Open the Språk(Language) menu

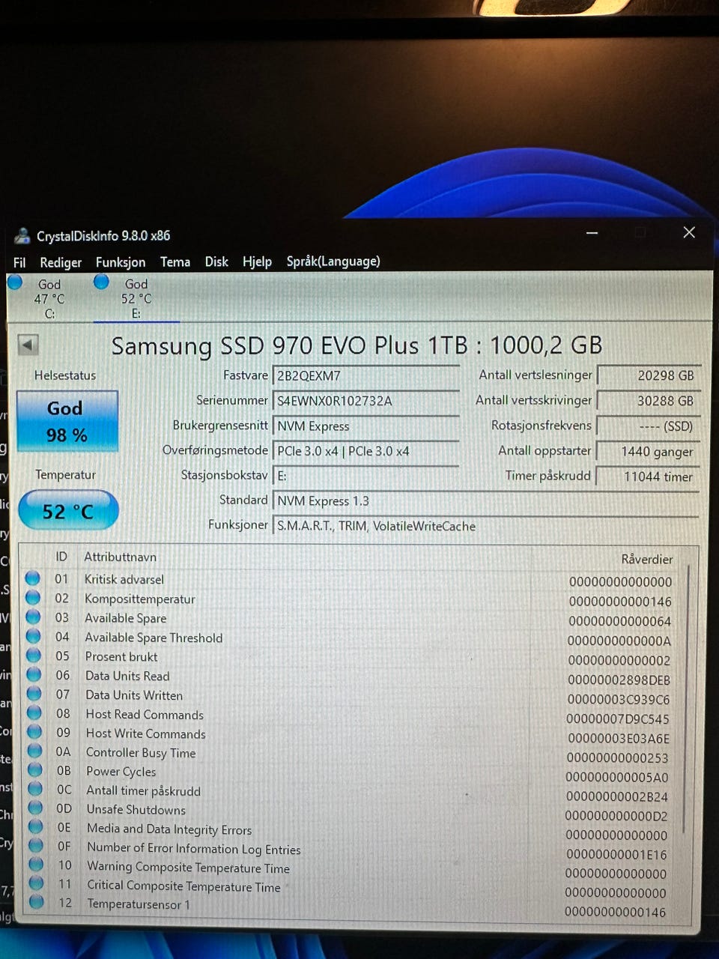(333, 261)
